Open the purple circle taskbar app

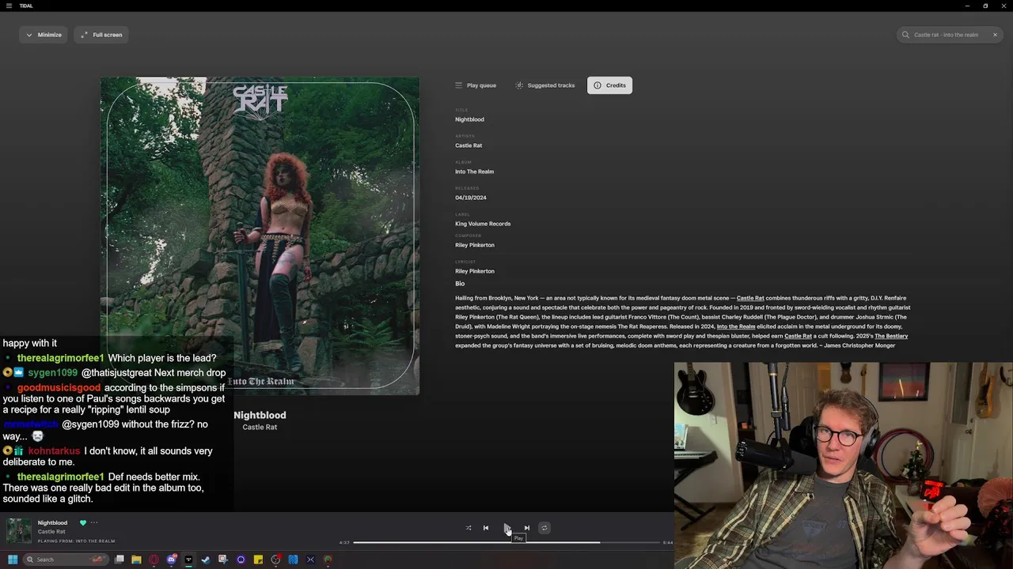tap(241, 560)
